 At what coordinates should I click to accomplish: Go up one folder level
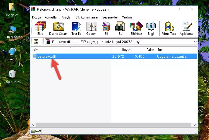click(x=36, y=42)
